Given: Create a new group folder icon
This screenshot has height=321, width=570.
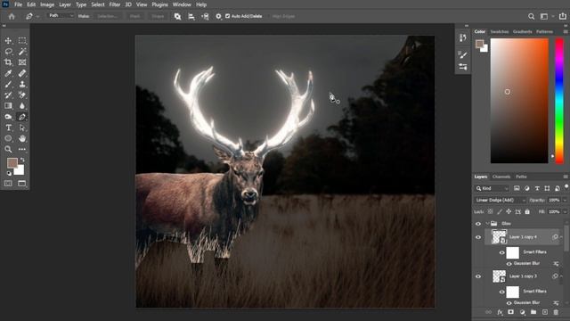Looking at the screenshot, I should [x=533, y=312].
